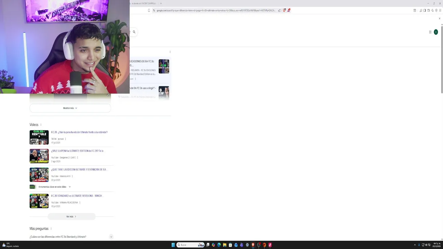Screen dimensions: 443x249
Task: Open the browser main menu icon
Action: point(440,10)
